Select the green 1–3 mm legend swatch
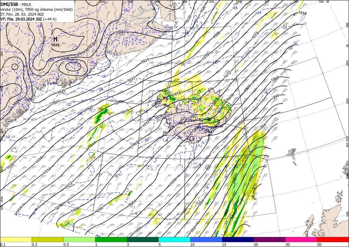Screen dimensions: 349x247 coord(111,239)
